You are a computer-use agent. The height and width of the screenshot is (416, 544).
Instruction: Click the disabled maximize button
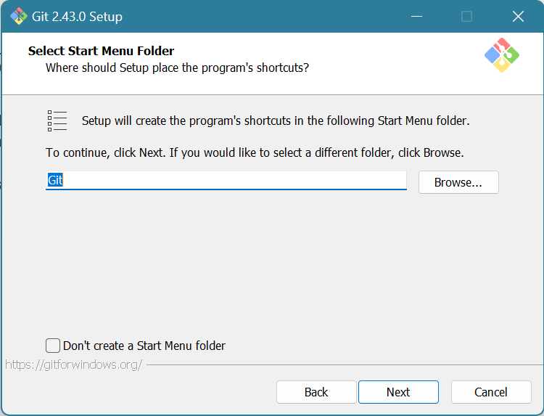coord(466,16)
